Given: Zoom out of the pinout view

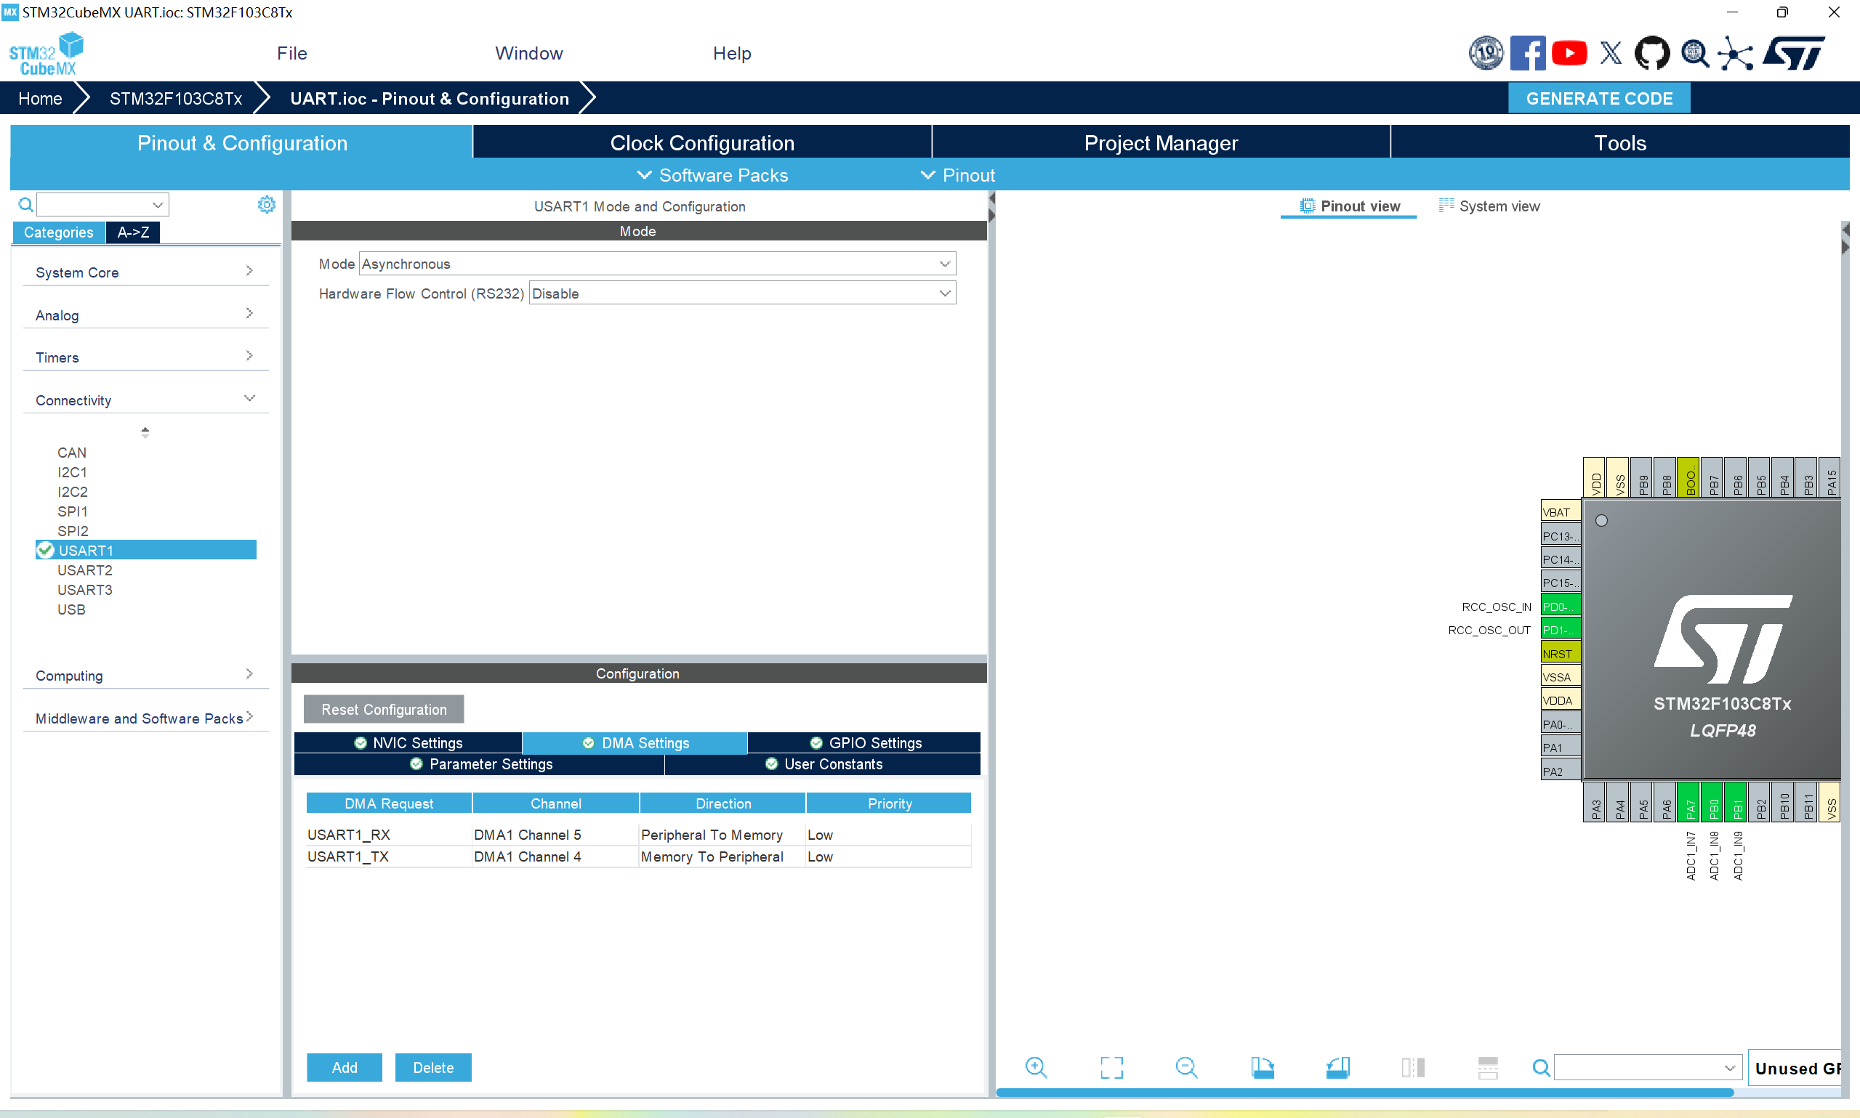Looking at the screenshot, I should [1186, 1066].
